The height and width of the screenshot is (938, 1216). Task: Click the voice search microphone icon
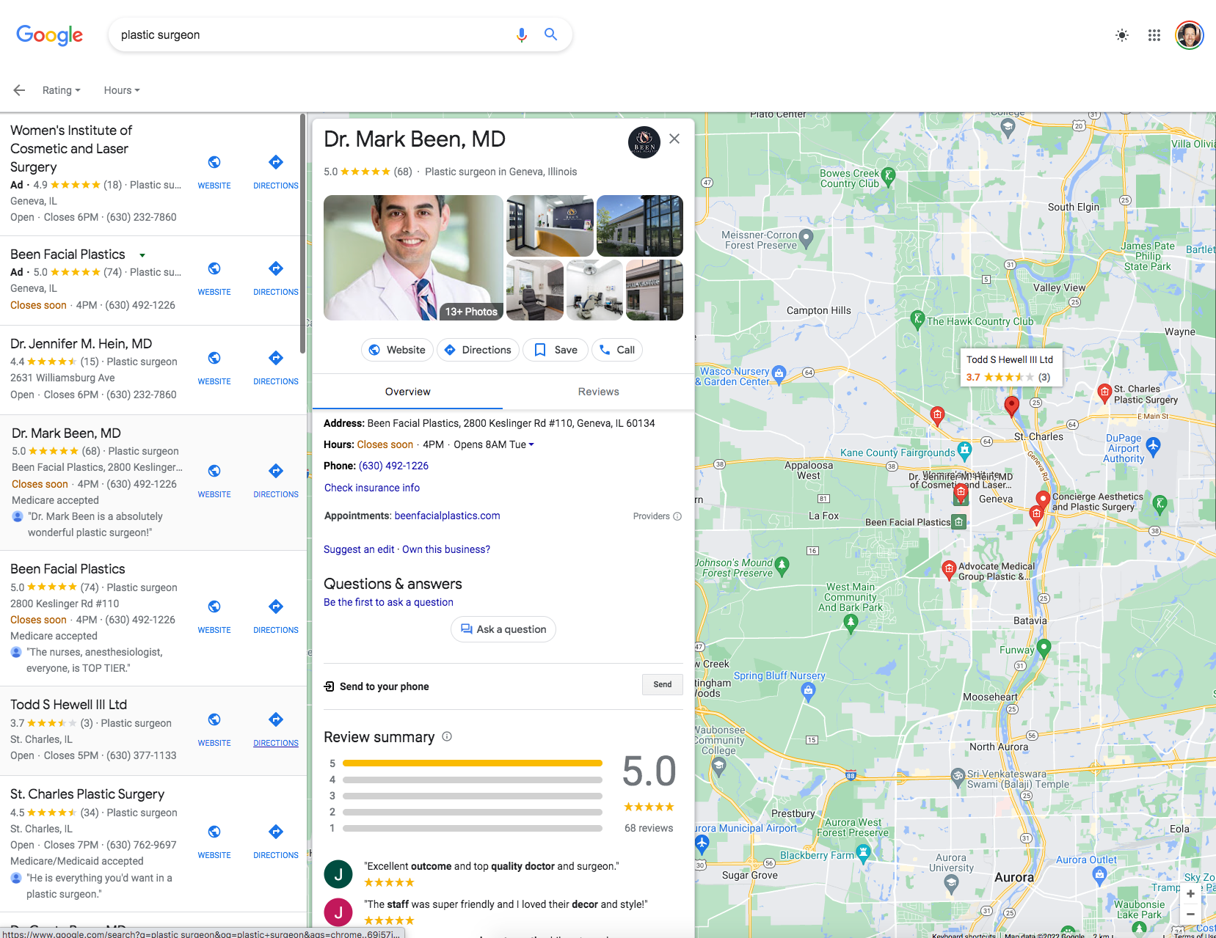[x=521, y=35]
